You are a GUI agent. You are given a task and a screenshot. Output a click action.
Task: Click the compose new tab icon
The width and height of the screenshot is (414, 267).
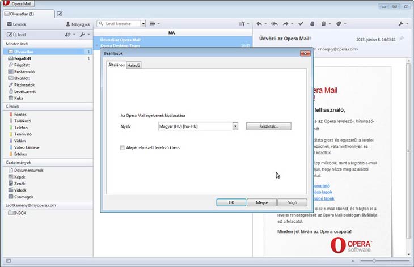tap(60, 13)
